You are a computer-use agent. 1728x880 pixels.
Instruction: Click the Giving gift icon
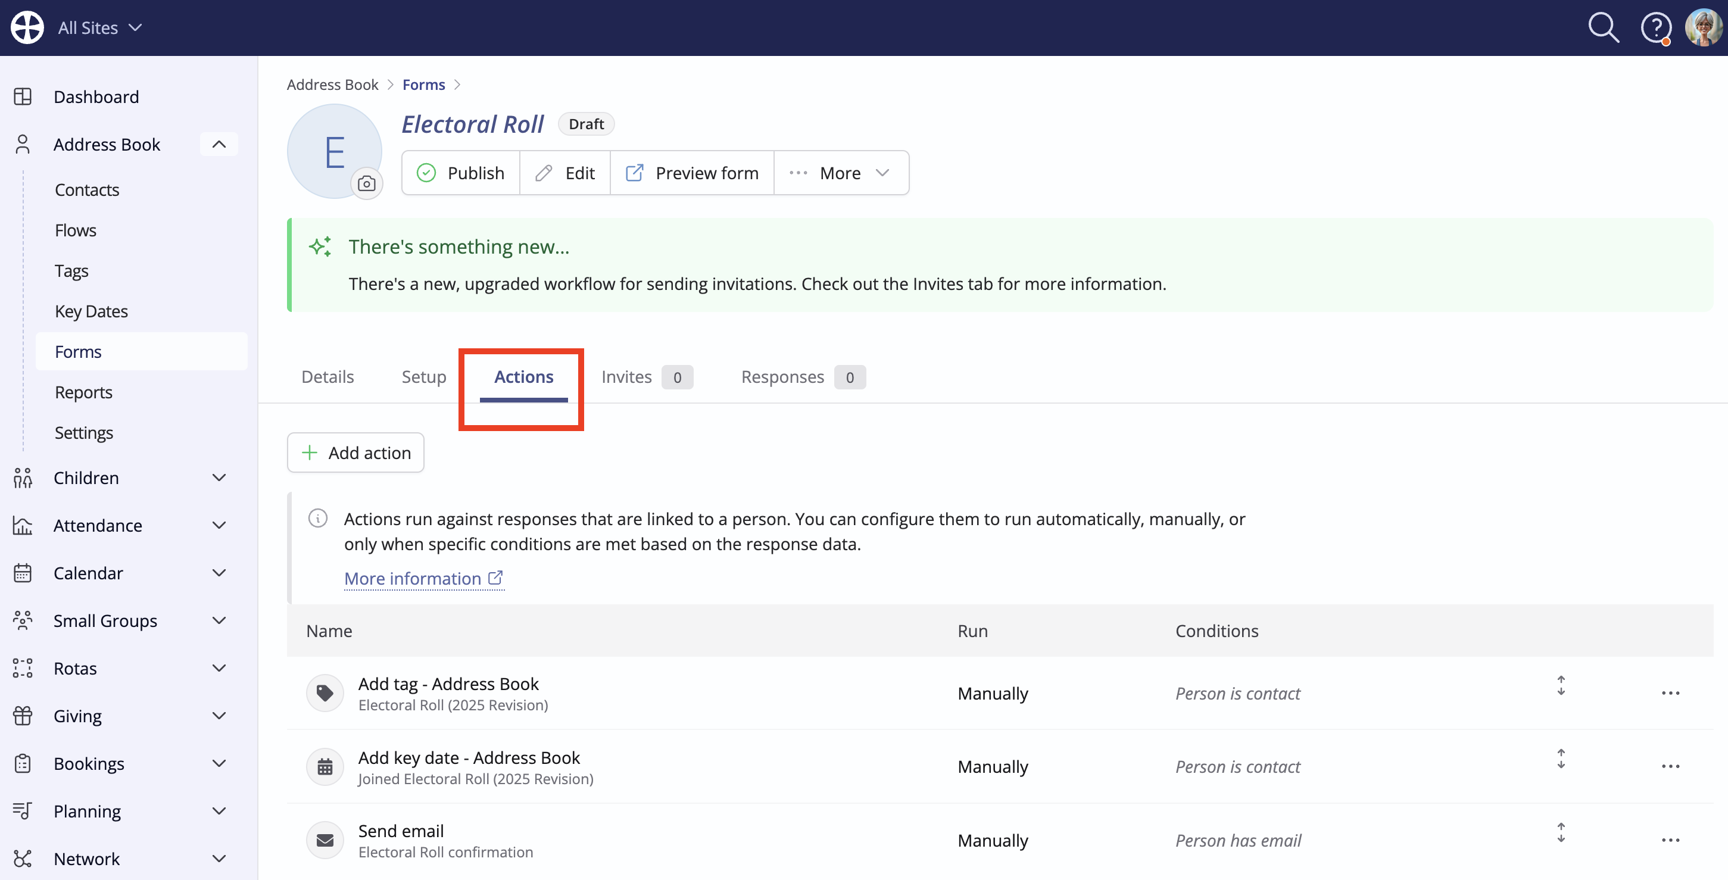[23, 716]
